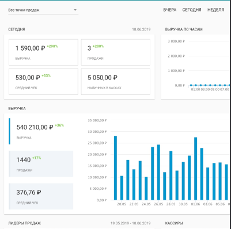Click the bar above the 01.06 axis label
Image resolution: width=231 pixels, height=229 pixels.
(195, 169)
